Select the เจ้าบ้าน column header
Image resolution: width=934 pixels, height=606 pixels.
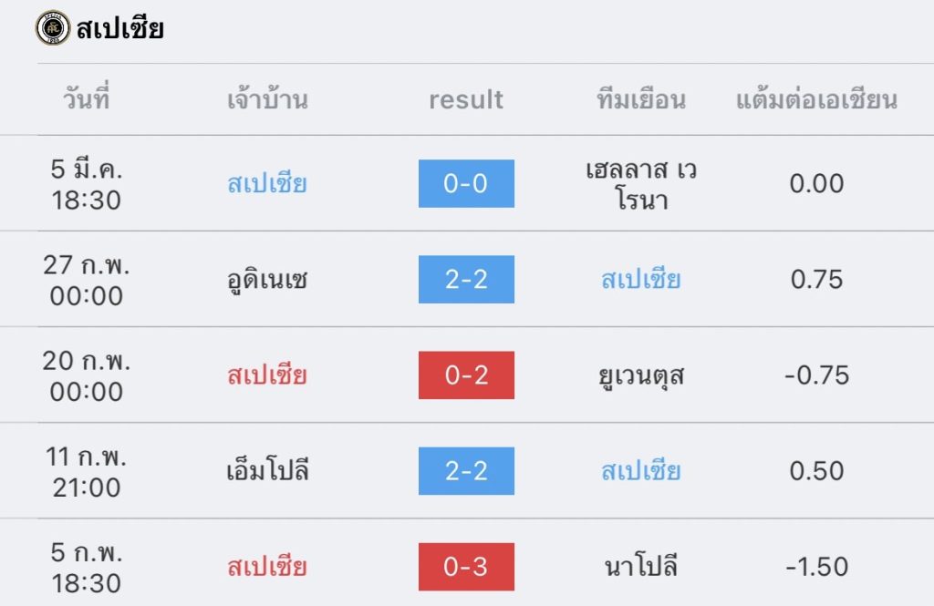point(267,98)
